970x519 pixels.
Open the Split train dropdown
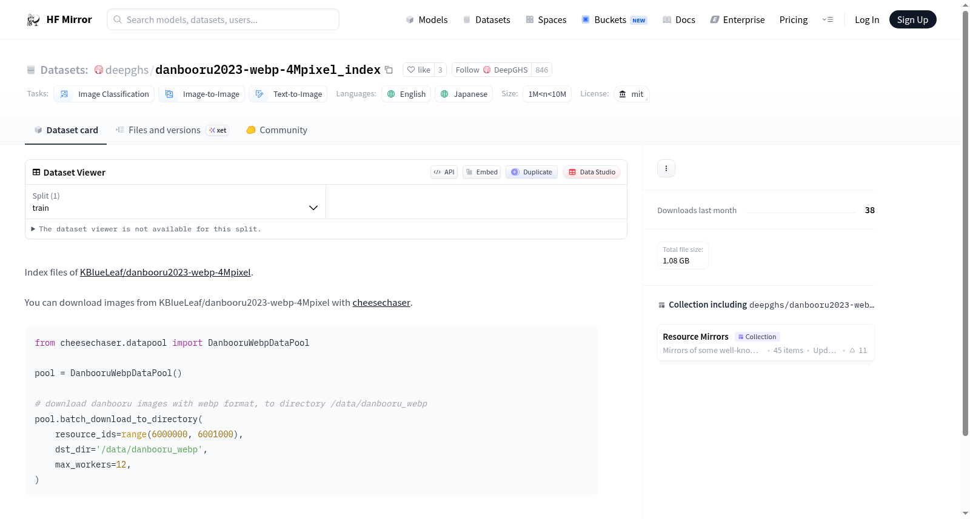coord(175,202)
